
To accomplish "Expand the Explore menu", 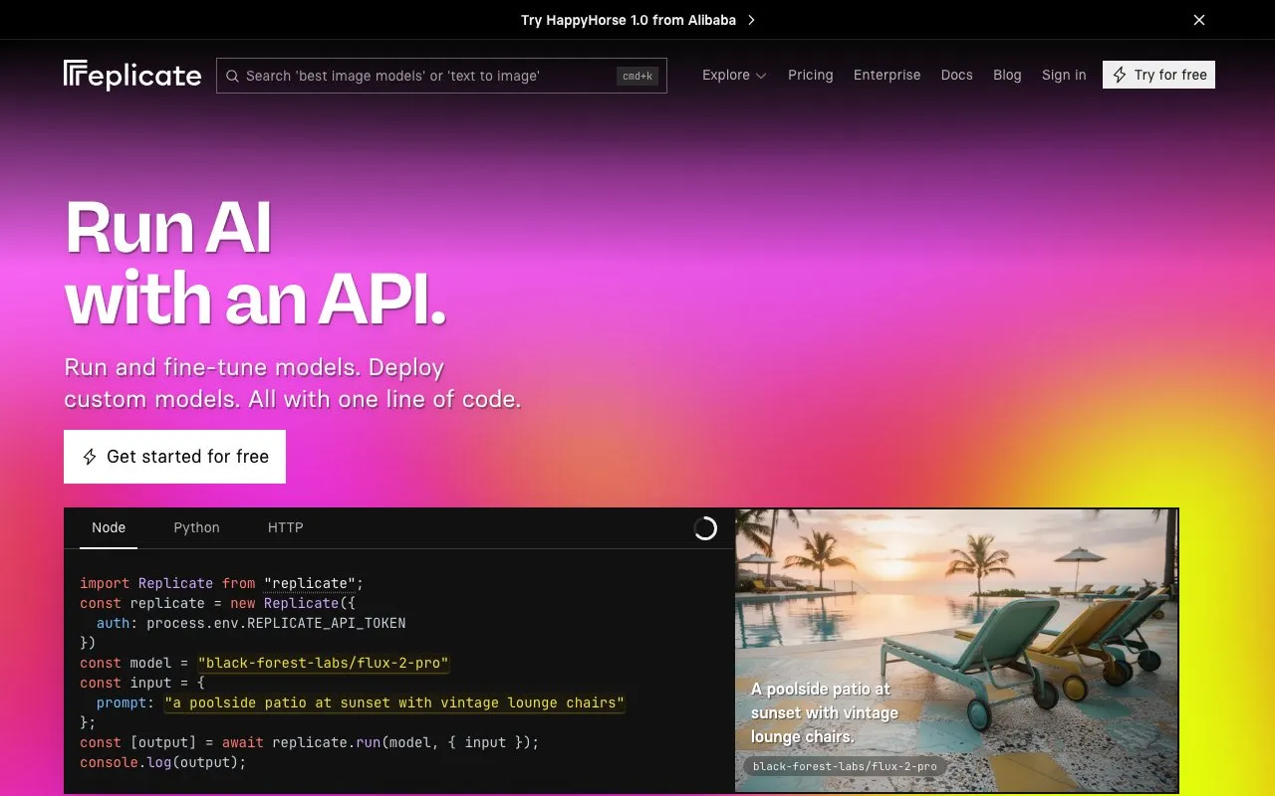I will (734, 75).
